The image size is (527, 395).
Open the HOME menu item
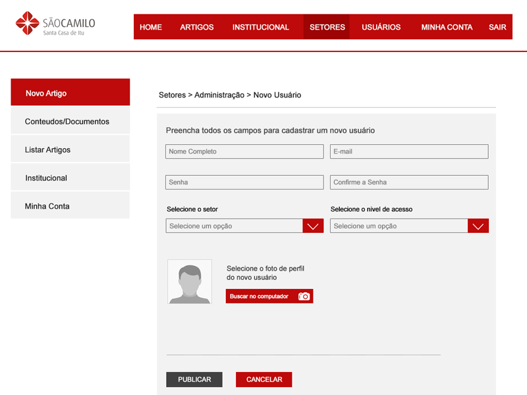point(151,27)
